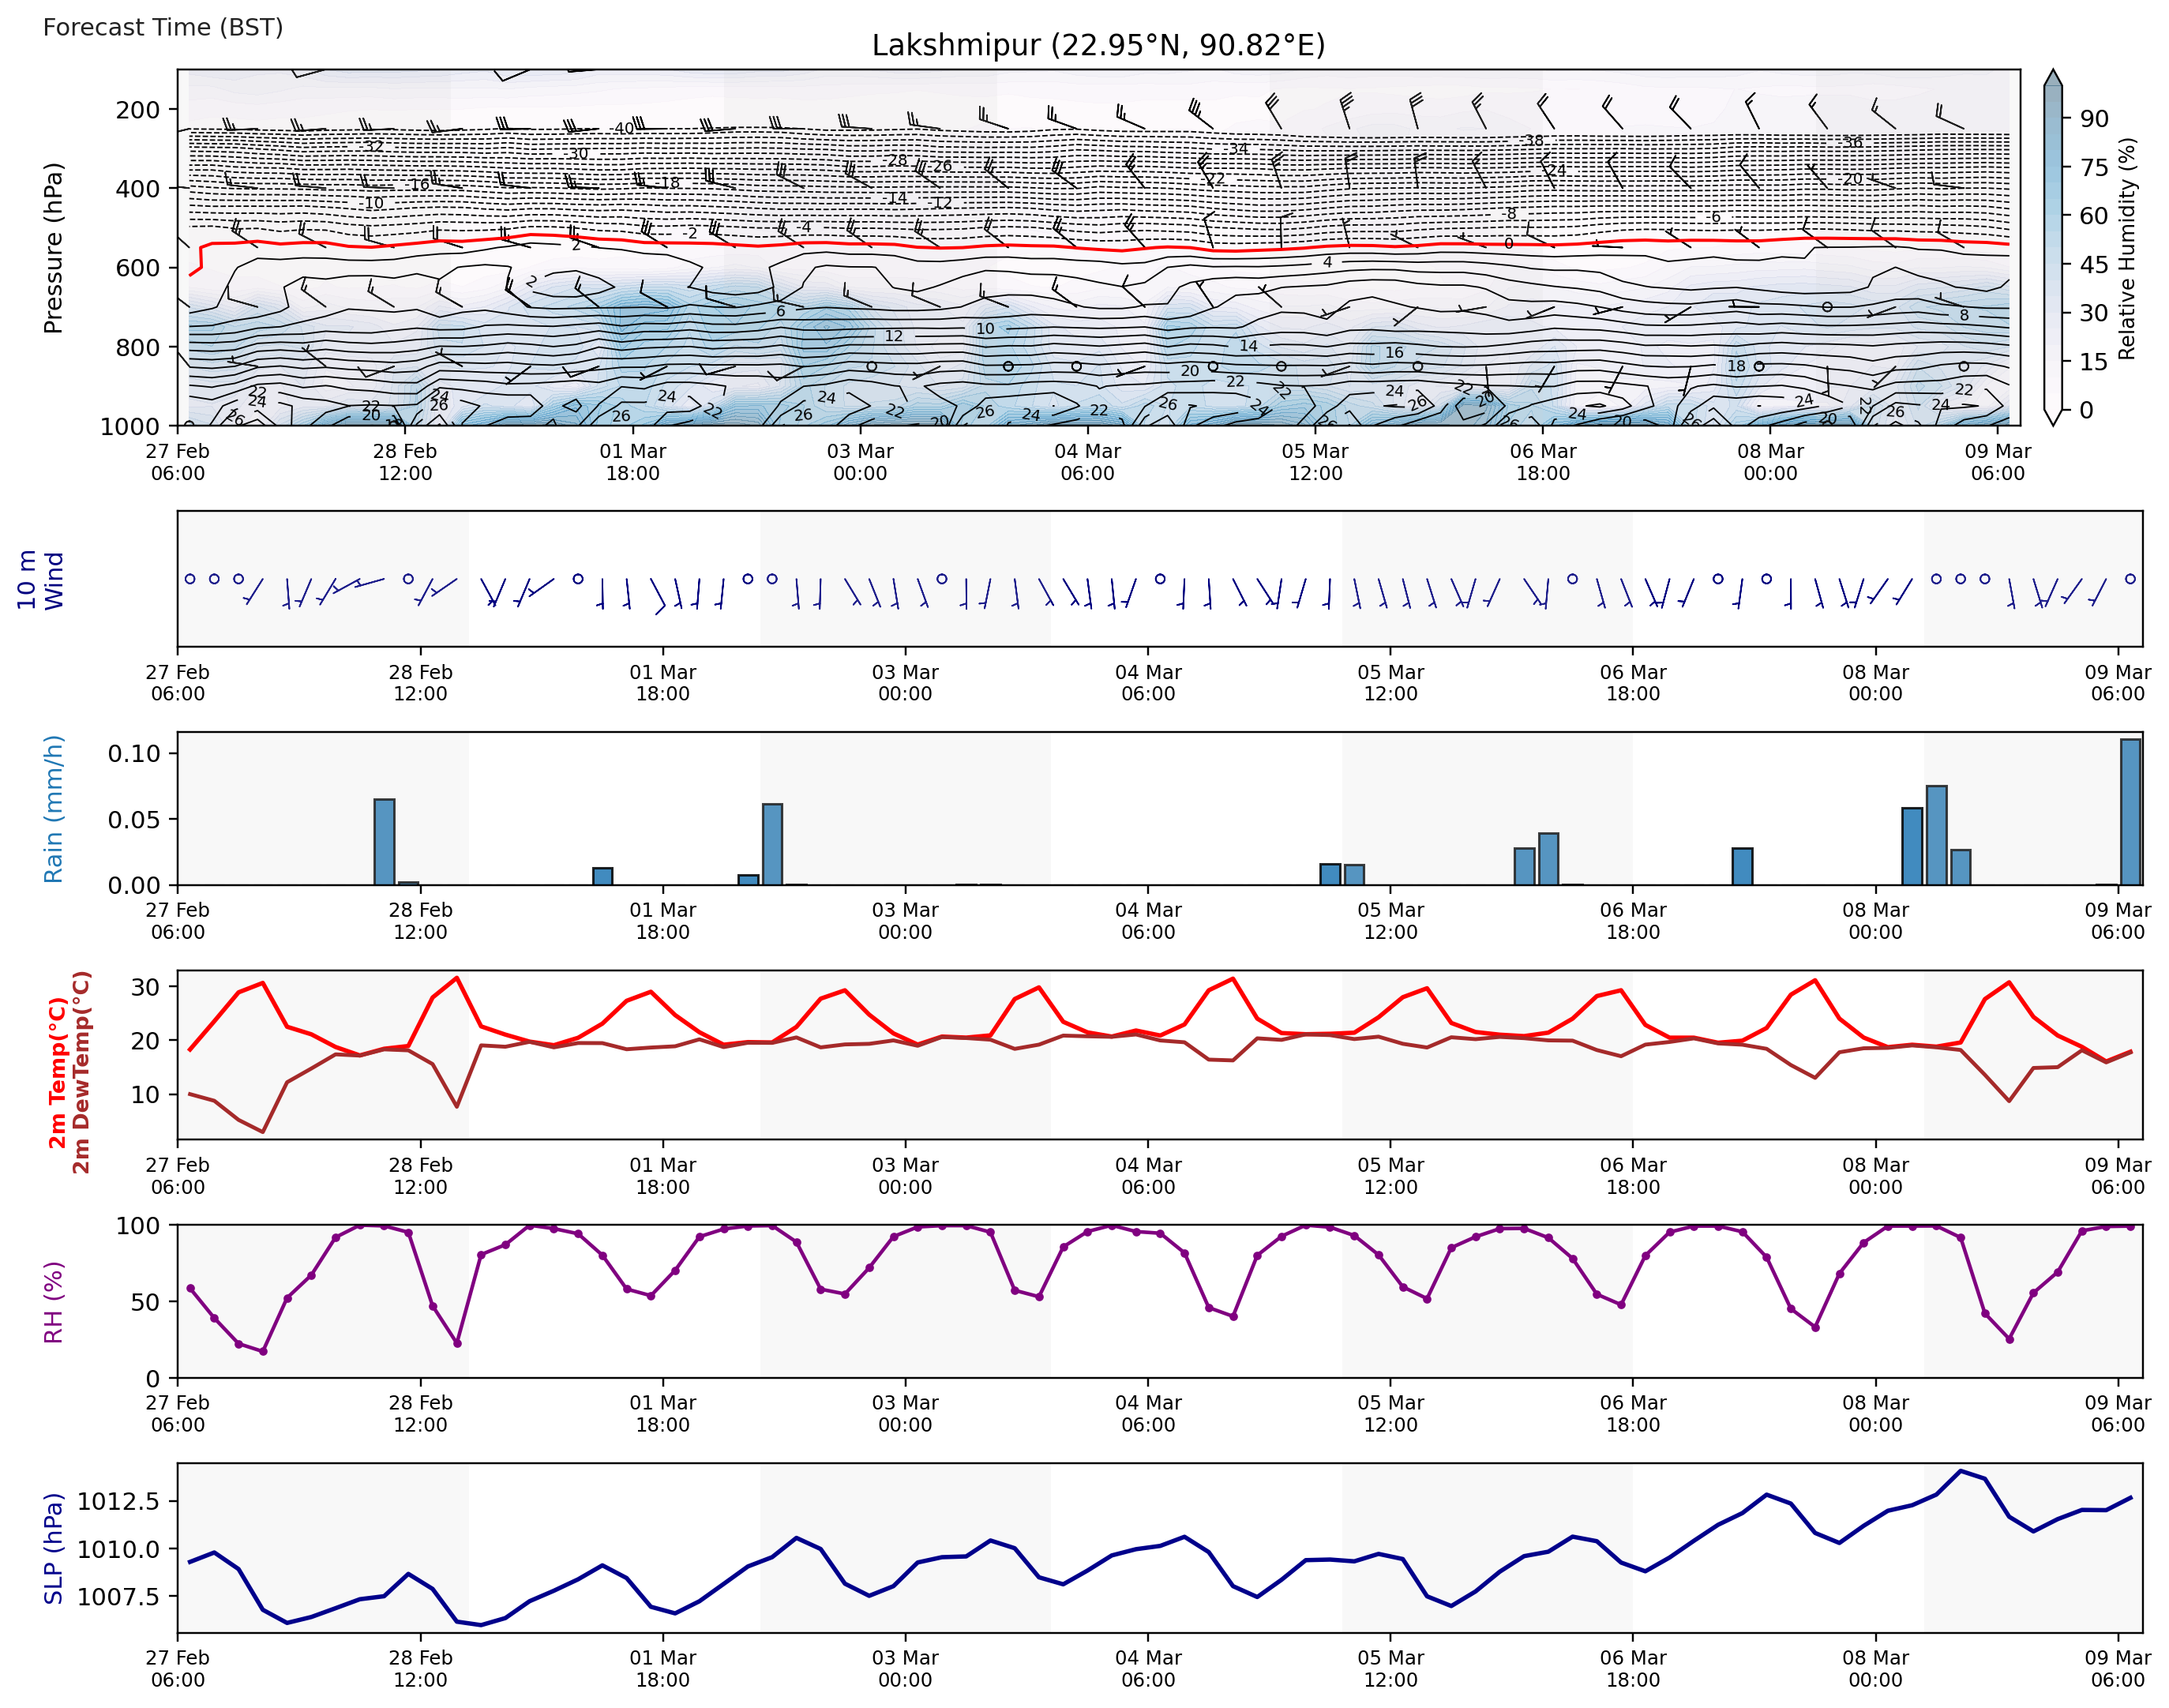The height and width of the screenshot is (1708, 2169).
Task: Click the colorbar's bottom arrow tip
Action: click(x=2053, y=423)
